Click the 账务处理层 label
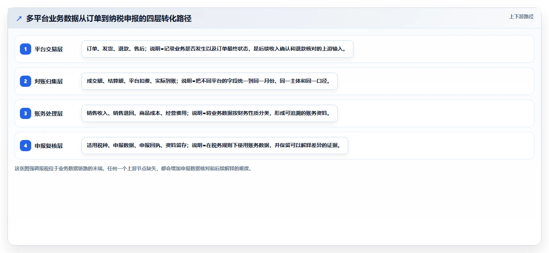Screen dimensions: 549x253 [48, 113]
